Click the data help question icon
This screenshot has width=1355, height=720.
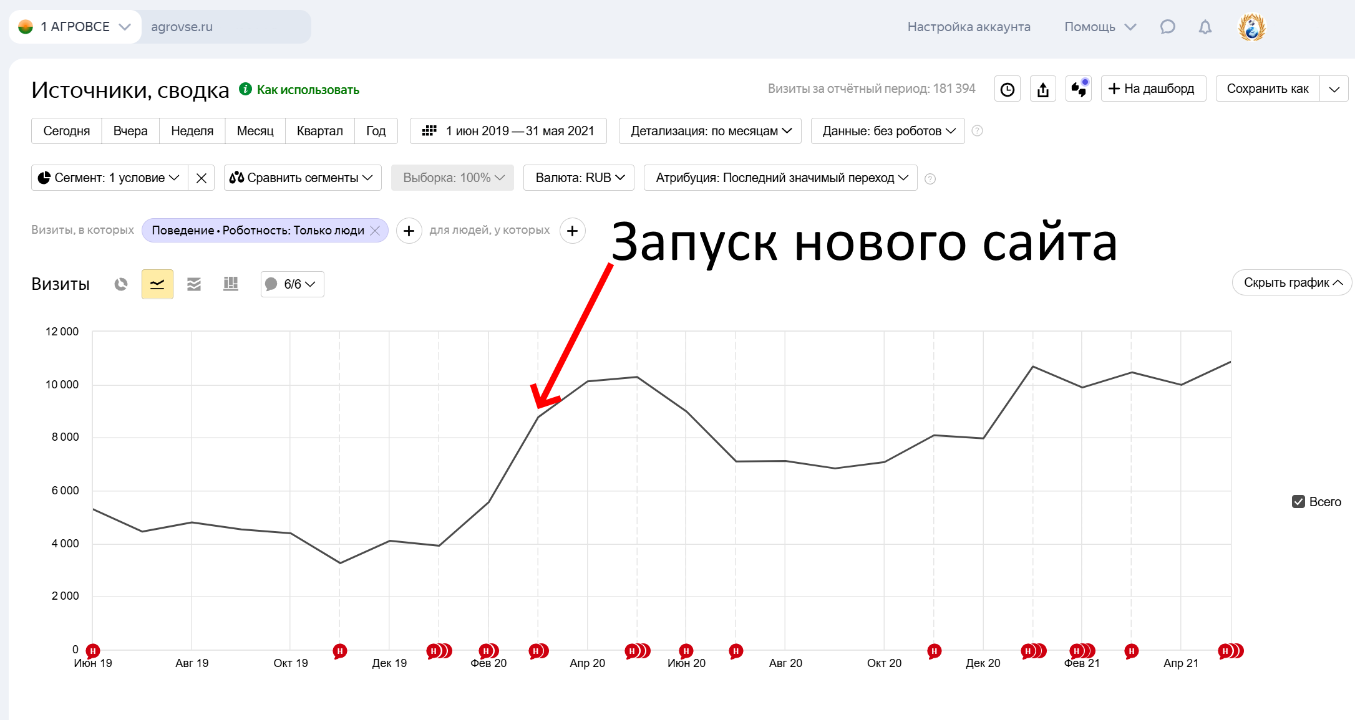click(x=978, y=131)
